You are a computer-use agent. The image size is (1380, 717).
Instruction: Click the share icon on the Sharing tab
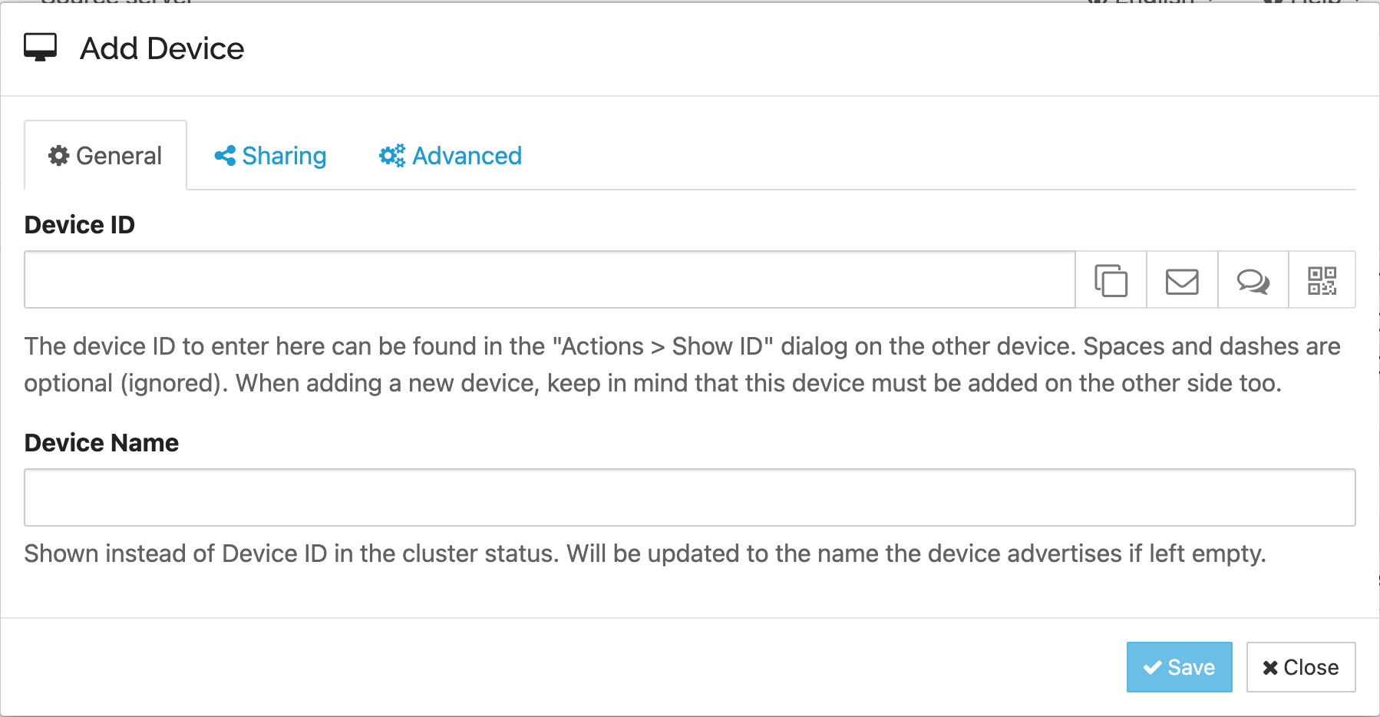point(225,156)
